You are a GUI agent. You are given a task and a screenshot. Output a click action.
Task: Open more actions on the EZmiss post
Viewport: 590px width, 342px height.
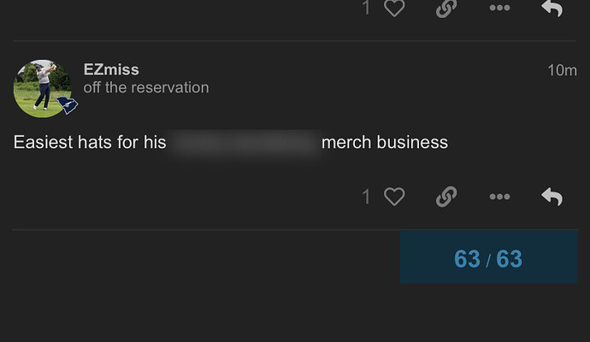499,198
